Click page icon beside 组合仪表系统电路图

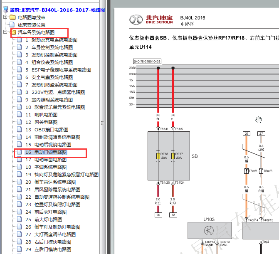click(x=20, y=62)
